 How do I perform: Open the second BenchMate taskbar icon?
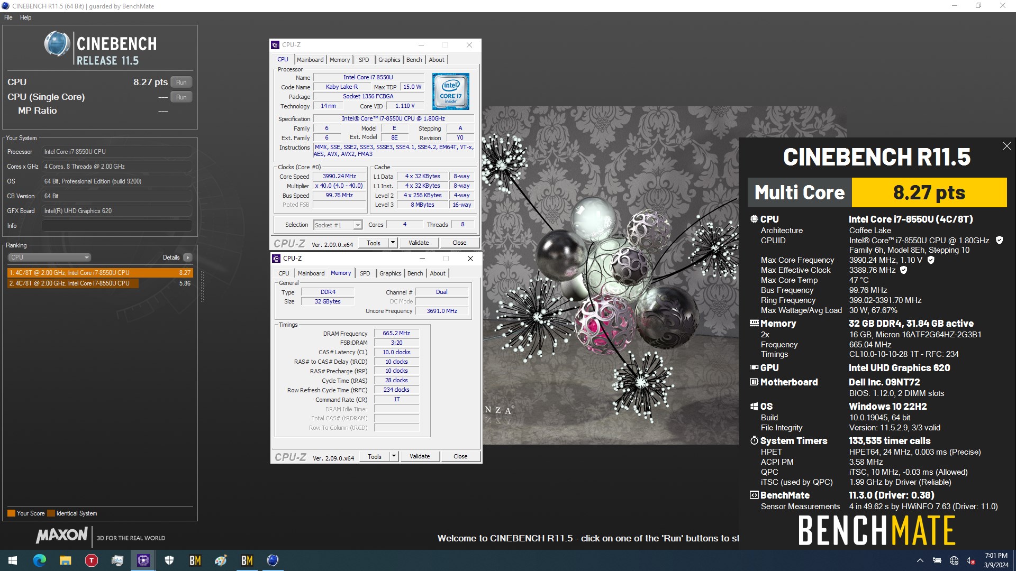247,560
